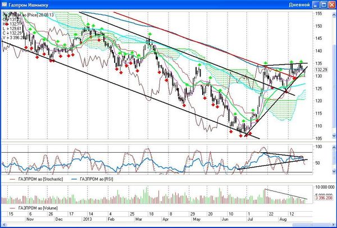Click the May month label on time axis
Viewport: 337px width, 228px height.
[x=197, y=219]
